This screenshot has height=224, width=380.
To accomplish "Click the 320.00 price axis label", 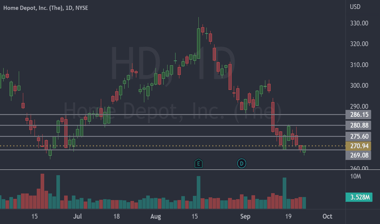I will tap(359, 44).
